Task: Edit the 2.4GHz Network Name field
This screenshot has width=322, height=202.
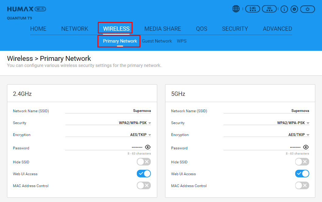Action: pos(108,111)
